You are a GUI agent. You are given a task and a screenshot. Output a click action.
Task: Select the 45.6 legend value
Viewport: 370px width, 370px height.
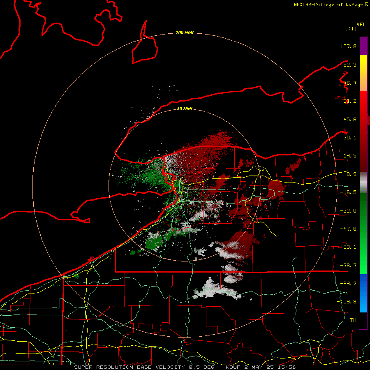point(350,119)
